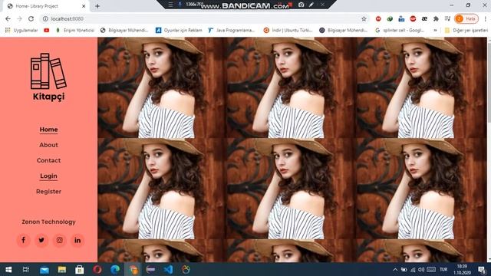This screenshot has width=491, height=276.
Task: Open File Explorer from taskbar
Action: pos(62,269)
